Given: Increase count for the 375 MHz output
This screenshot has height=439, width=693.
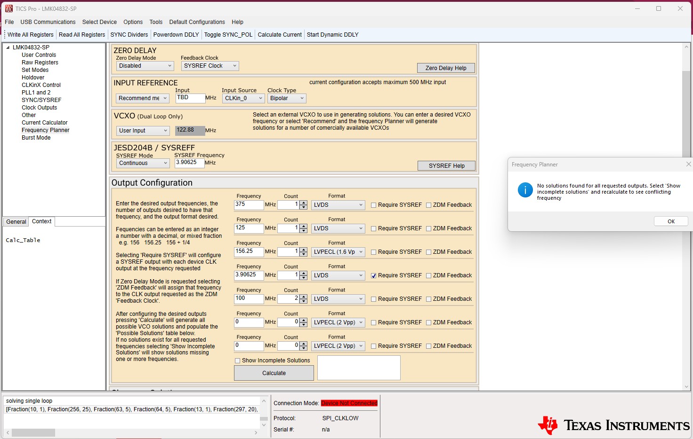Looking at the screenshot, I should 304,203.
